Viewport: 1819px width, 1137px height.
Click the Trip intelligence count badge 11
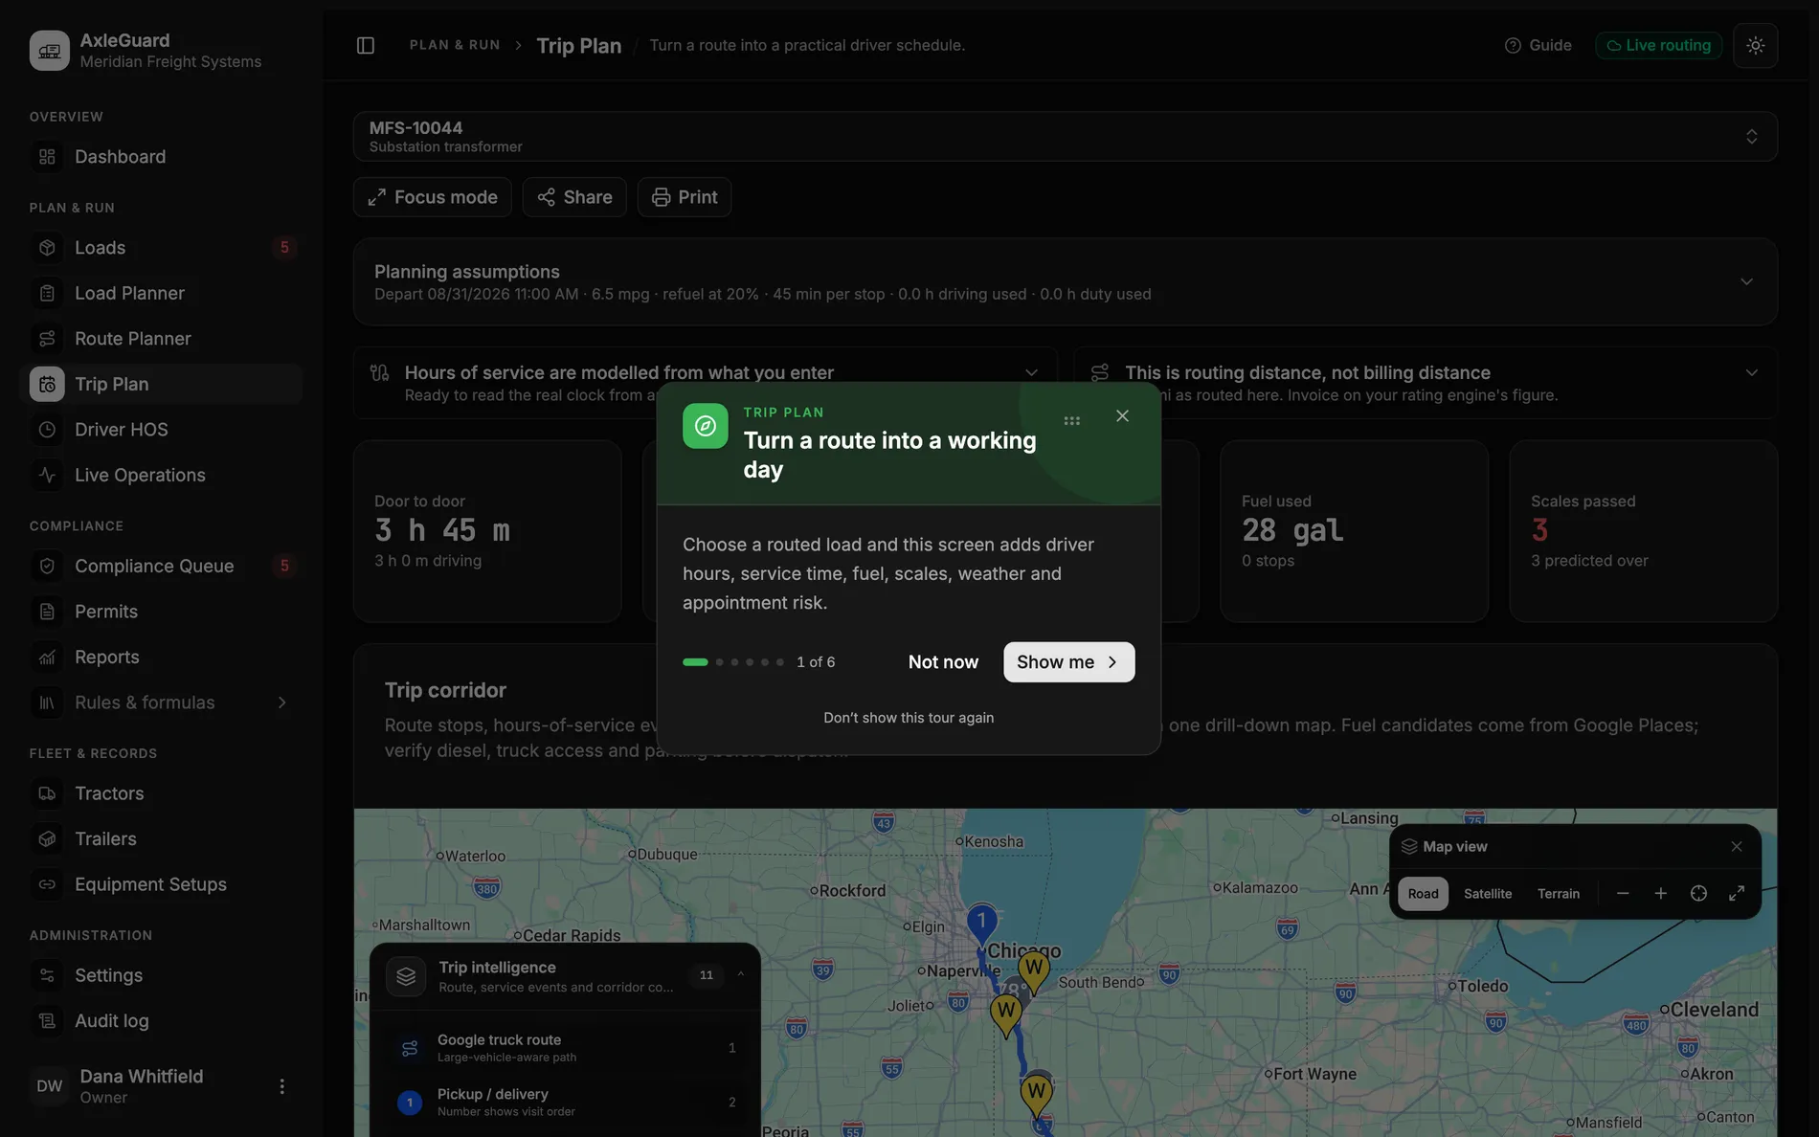[706, 975]
